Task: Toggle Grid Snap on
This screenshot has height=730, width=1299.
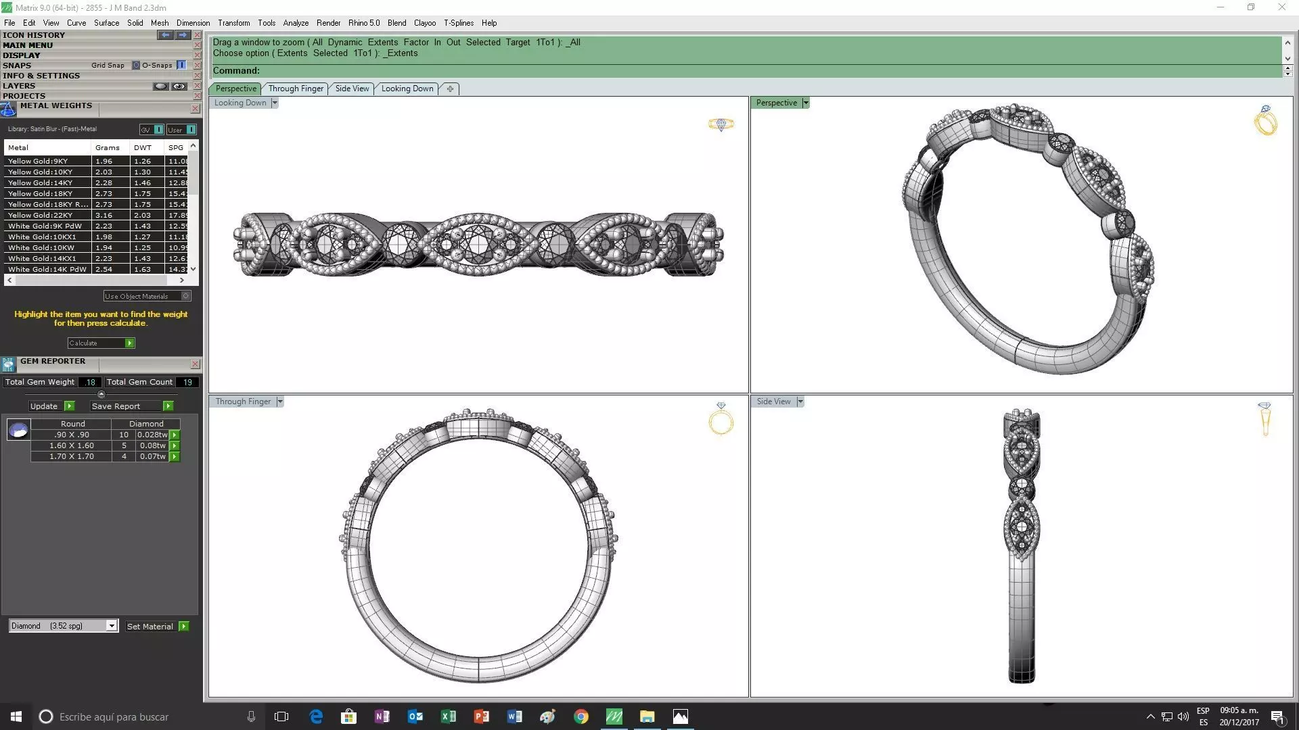Action: pos(135,66)
